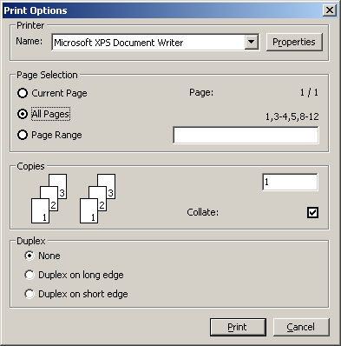Click the Cancel button
Screen dimensions: 341x346
click(x=301, y=327)
